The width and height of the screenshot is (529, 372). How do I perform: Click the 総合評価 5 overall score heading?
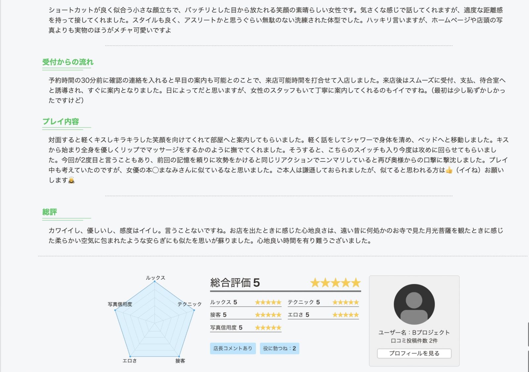pyautogui.click(x=235, y=283)
